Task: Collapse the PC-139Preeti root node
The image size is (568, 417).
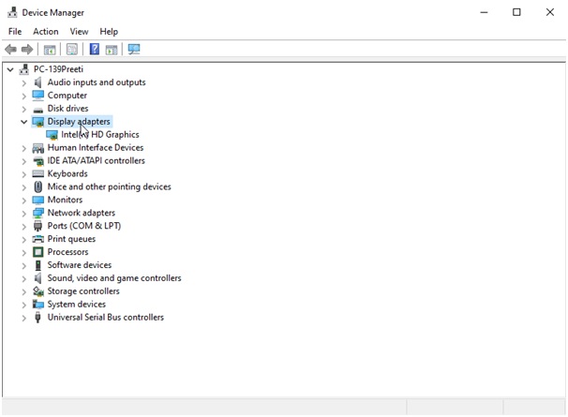Action: (x=10, y=69)
